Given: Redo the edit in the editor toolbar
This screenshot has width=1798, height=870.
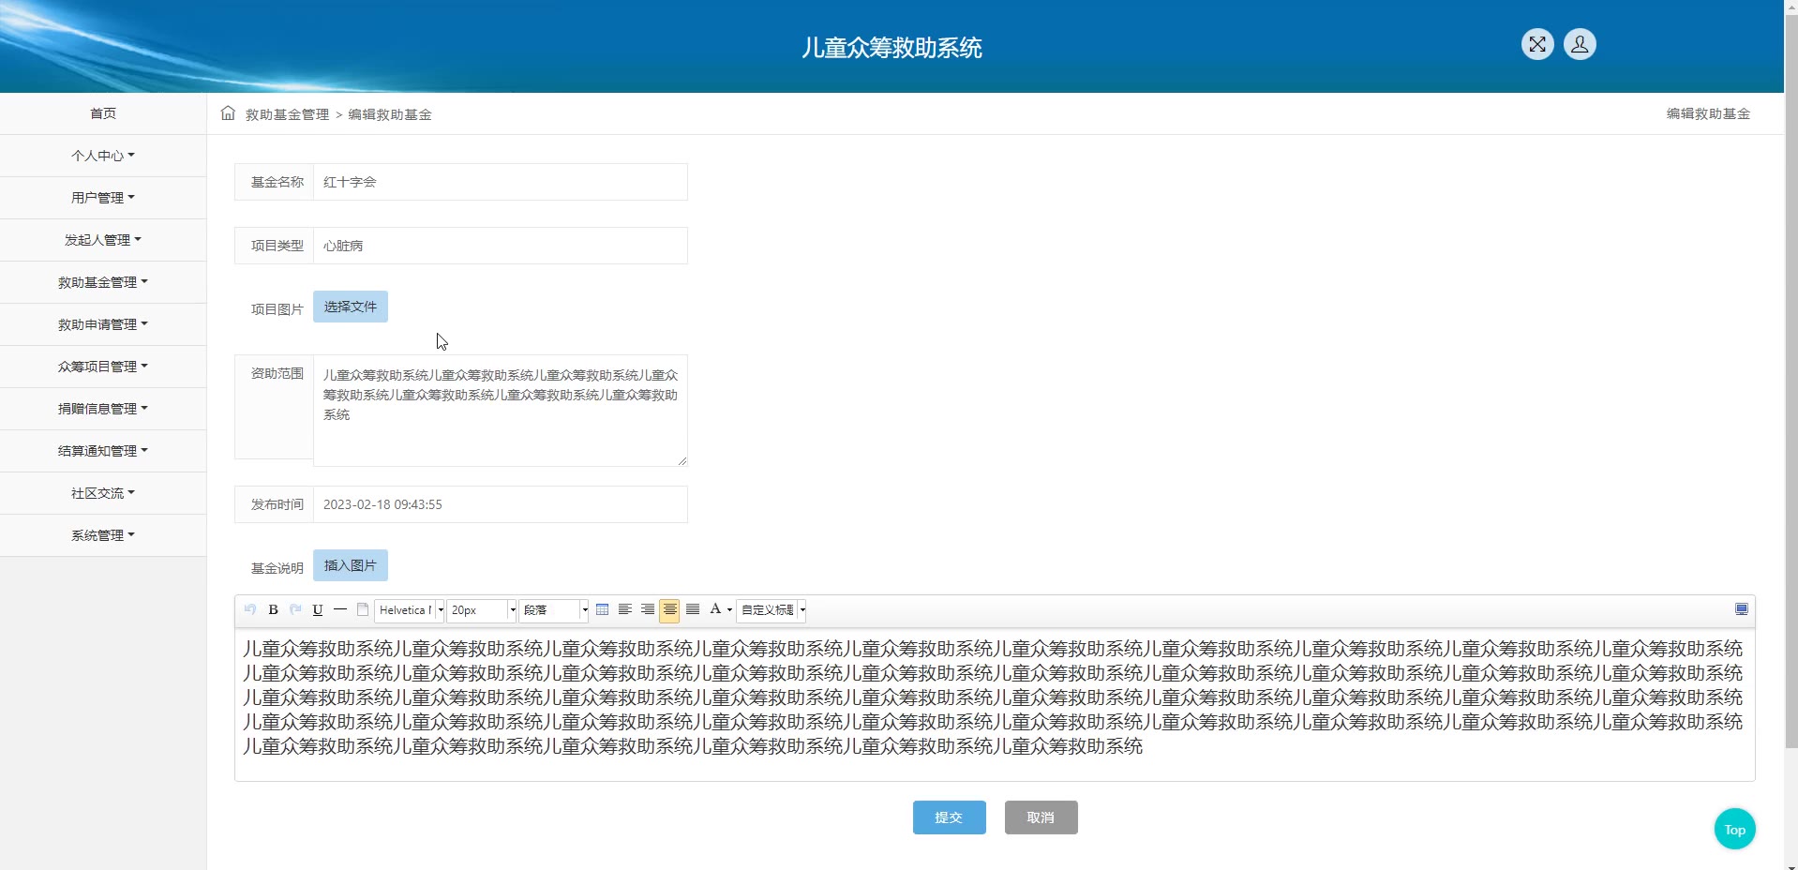Looking at the screenshot, I should tap(295, 609).
